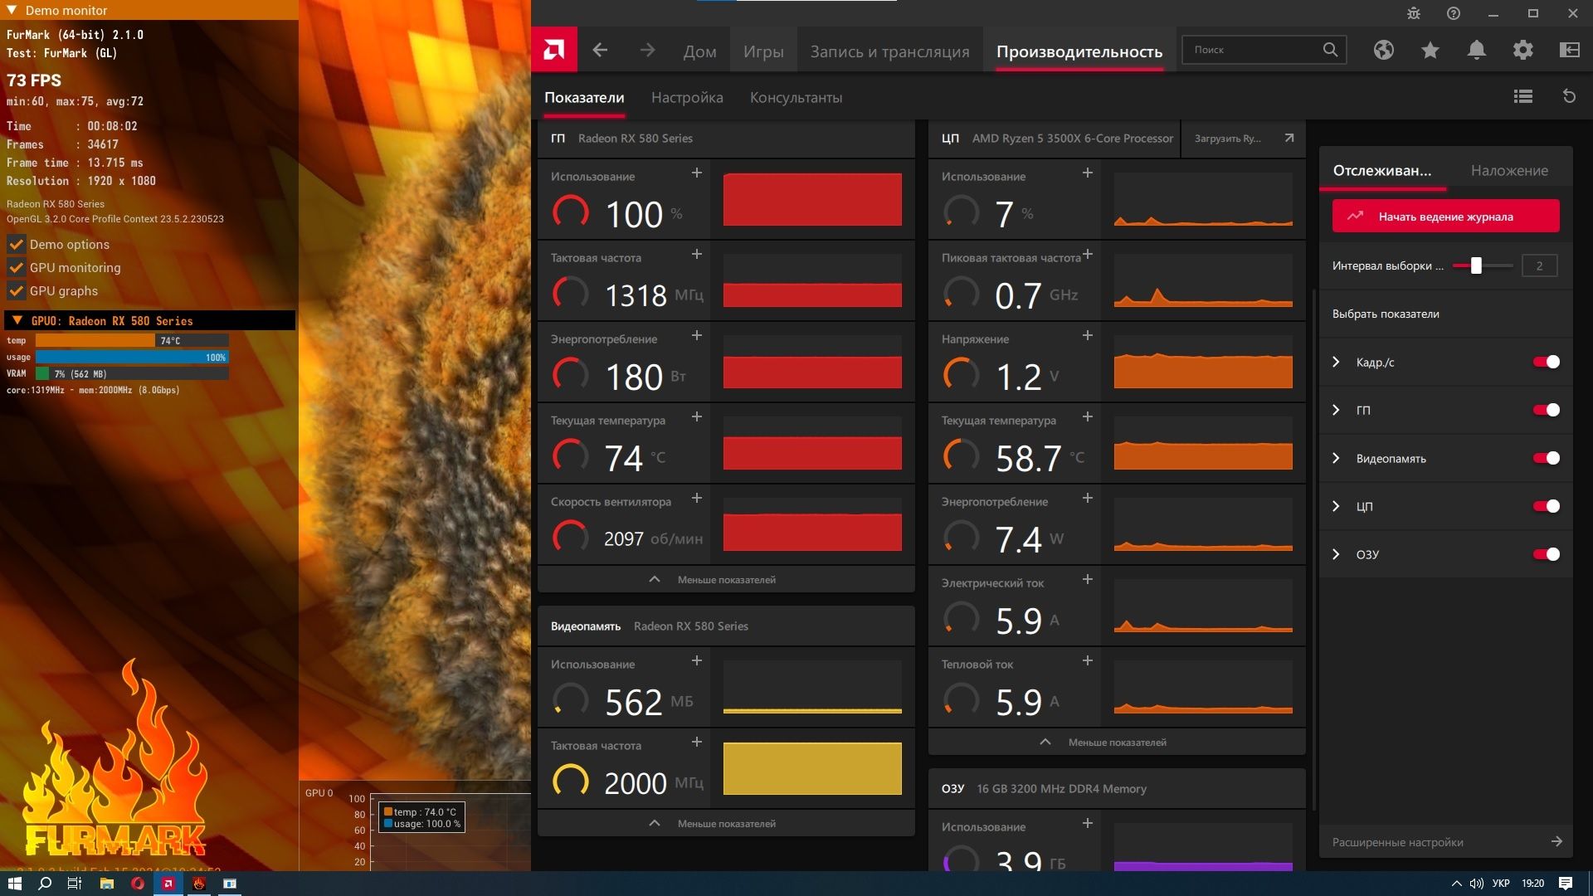The width and height of the screenshot is (1593, 896).
Task: Add GPU Текущая температура metric with plus
Action: pyautogui.click(x=697, y=416)
